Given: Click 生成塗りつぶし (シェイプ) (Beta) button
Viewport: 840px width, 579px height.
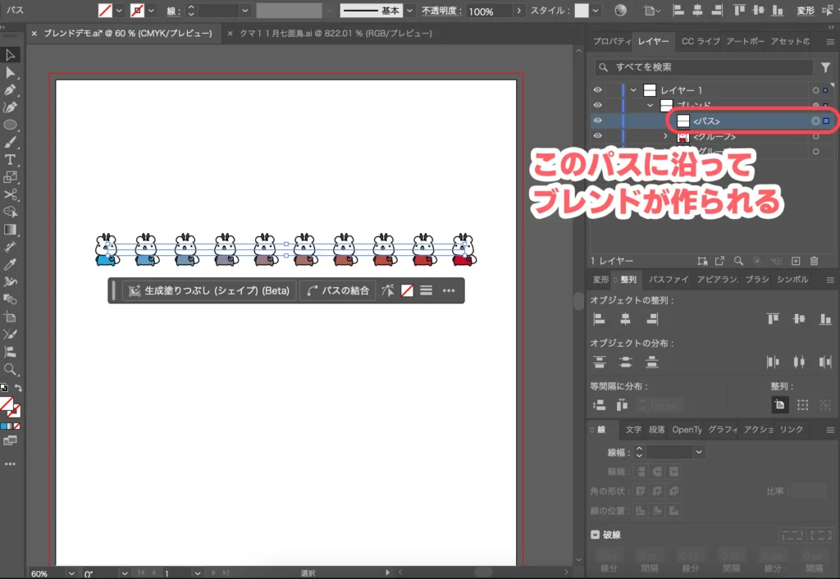Looking at the screenshot, I should tap(208, 290).
